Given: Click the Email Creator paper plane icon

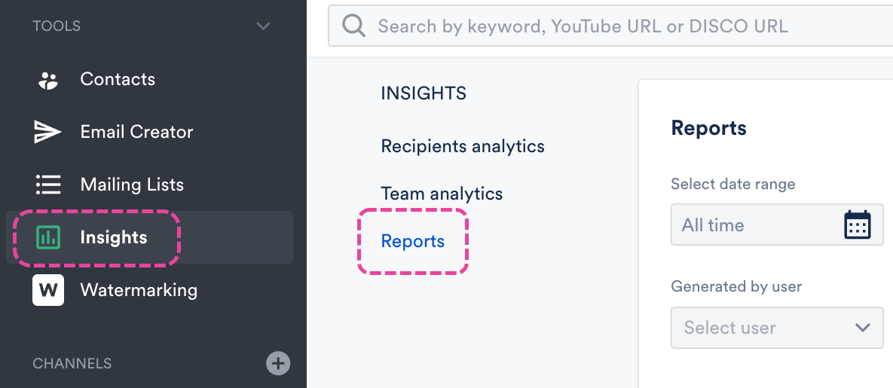Looking at the screenshot, I should tap(47, 132).
